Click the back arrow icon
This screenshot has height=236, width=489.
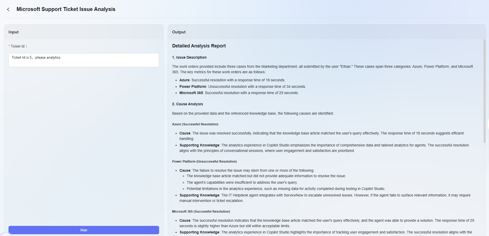8,9
